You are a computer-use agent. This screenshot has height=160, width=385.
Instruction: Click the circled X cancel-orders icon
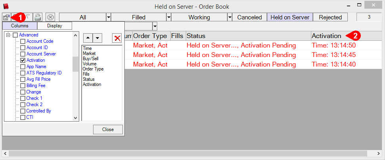[50, 17]
